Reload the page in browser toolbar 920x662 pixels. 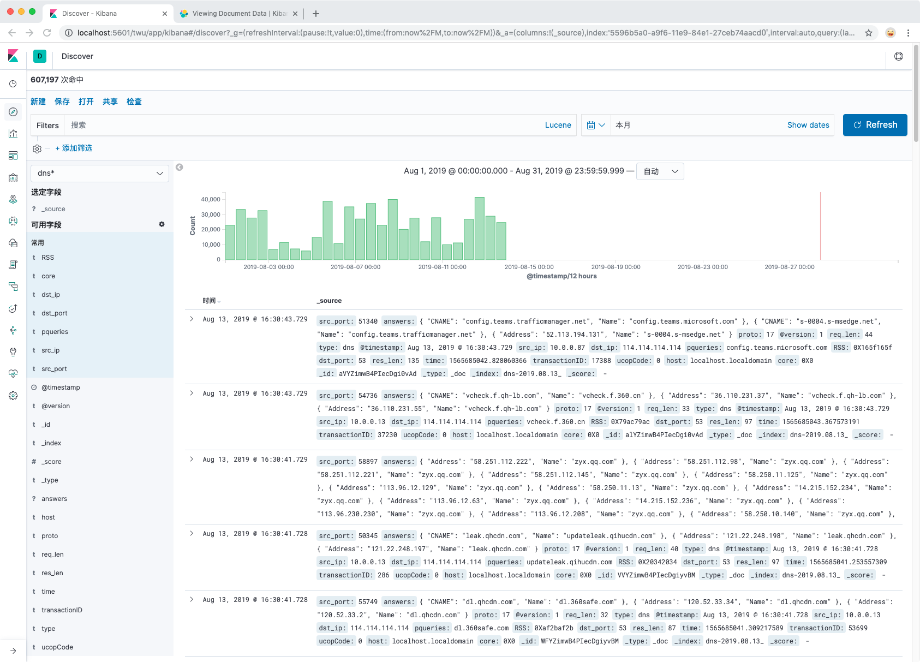tap(47, 33)
